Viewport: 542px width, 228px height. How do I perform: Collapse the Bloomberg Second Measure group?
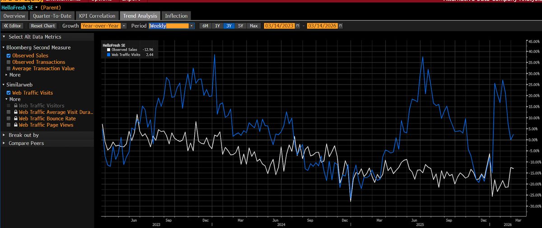click(3, 47)
